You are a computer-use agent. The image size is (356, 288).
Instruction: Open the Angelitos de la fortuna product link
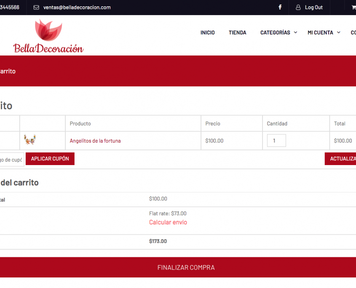point(95,141)
